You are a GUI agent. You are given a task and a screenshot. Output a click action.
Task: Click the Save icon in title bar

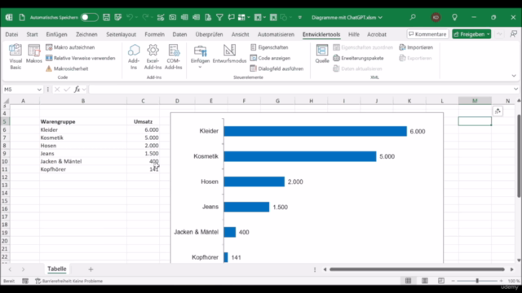(106, 18)
